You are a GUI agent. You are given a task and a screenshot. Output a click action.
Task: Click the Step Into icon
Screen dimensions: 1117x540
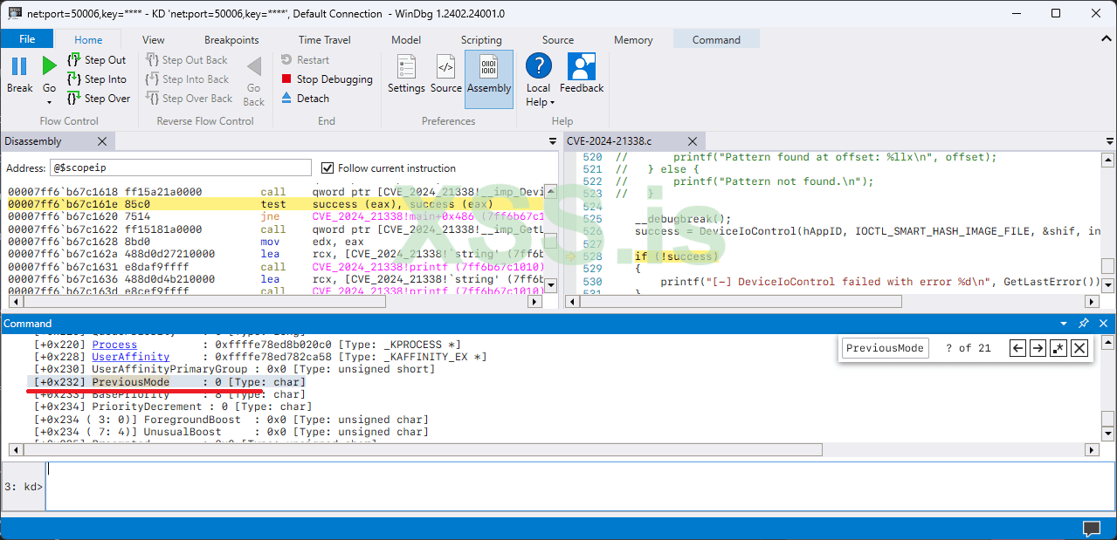[x=74, y=79]
